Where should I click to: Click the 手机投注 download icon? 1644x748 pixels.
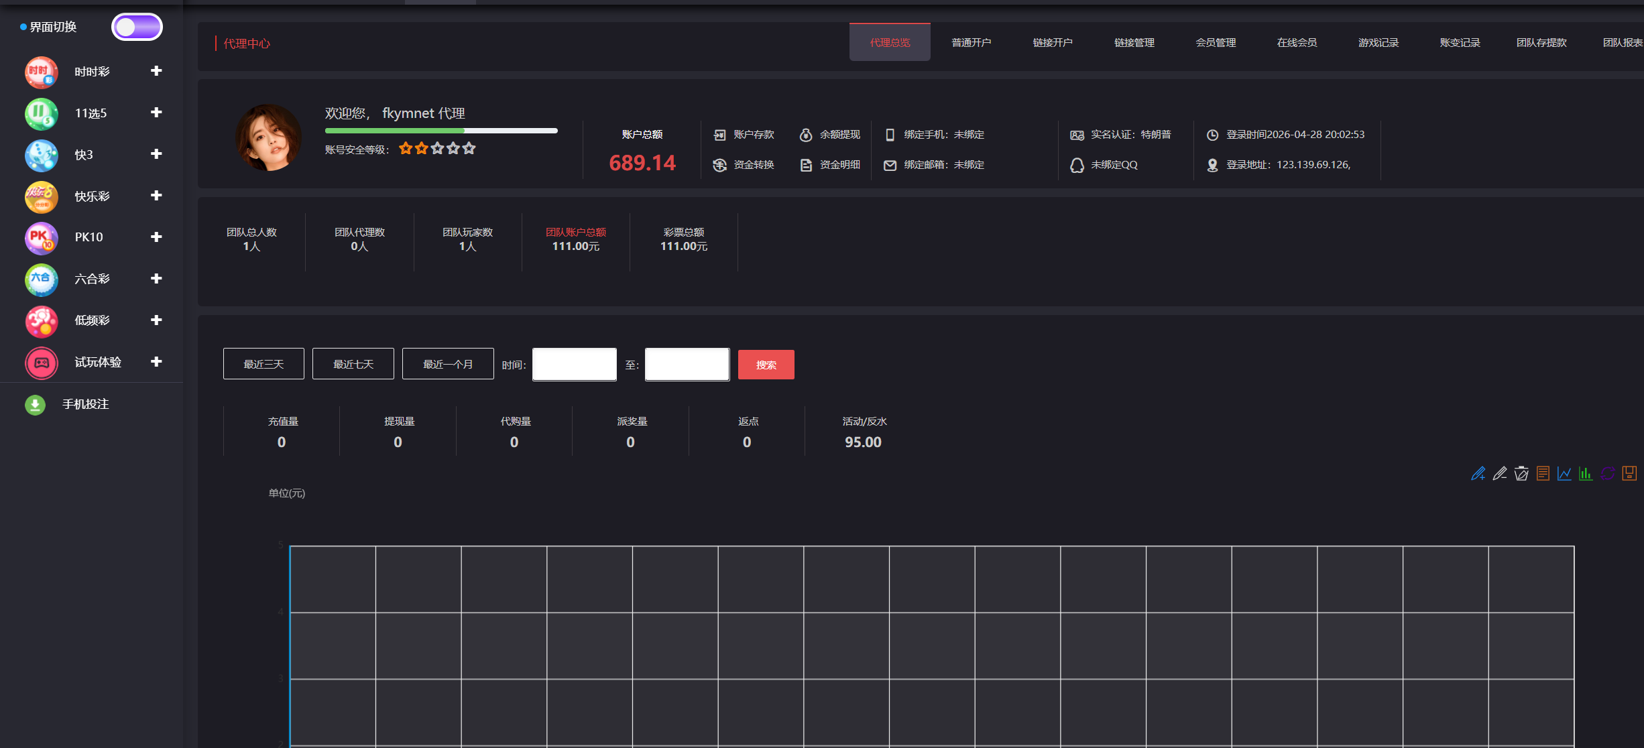pos(35,405)
